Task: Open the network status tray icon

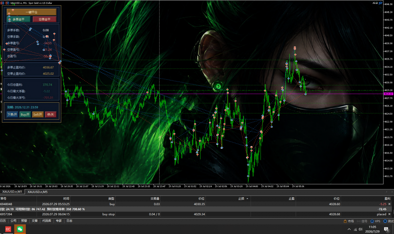Action: pos(355,229)
